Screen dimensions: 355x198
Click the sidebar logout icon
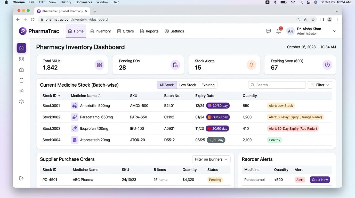(x=21, y=178)
